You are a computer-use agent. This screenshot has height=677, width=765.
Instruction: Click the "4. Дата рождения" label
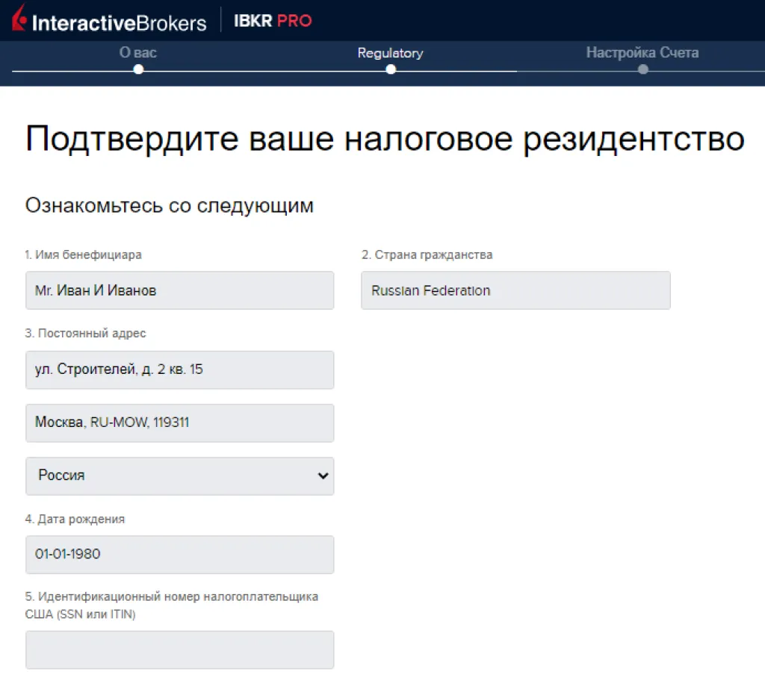(75, 520)
